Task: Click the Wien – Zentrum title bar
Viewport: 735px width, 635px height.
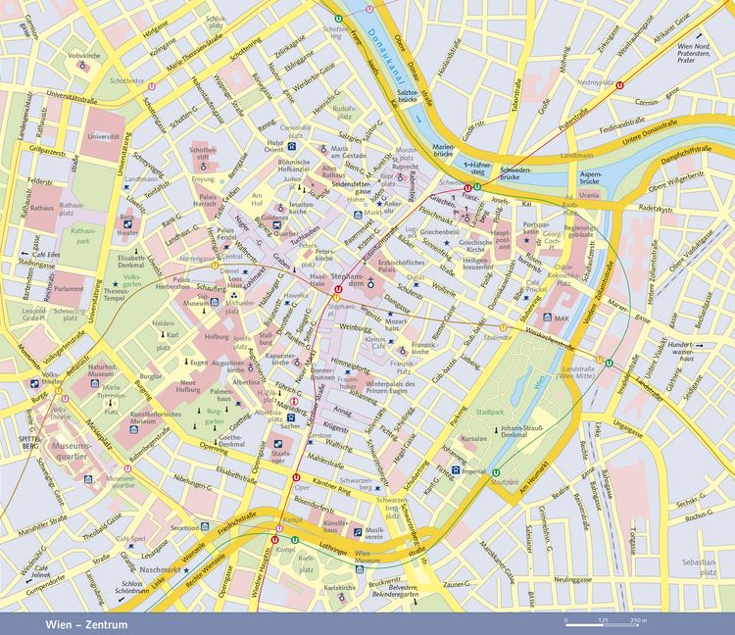Action: click(x=367, y=624)
